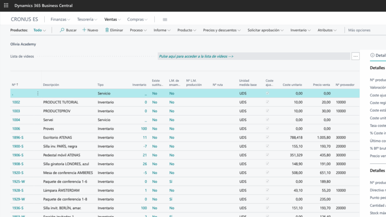Open the Producto dropdown

pyautogui.click(x=186, y=30)
